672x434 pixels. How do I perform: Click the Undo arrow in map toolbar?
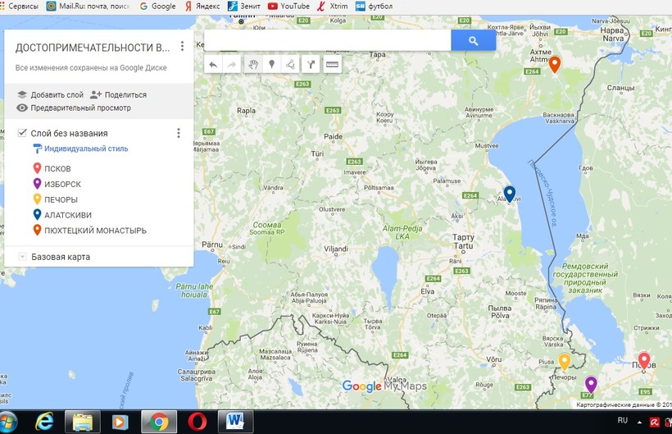click(x=213, y=65)
